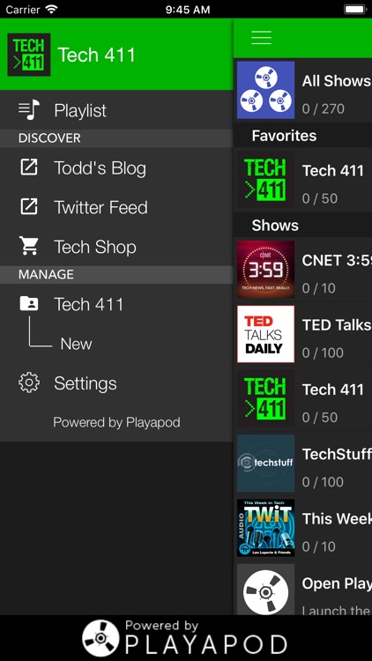Tap the Favorites section header

point(284,136)
